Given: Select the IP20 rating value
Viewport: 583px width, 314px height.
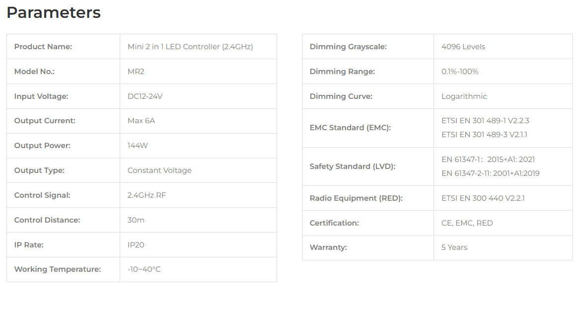Looking at the screenshot, I should click(136, 245).
